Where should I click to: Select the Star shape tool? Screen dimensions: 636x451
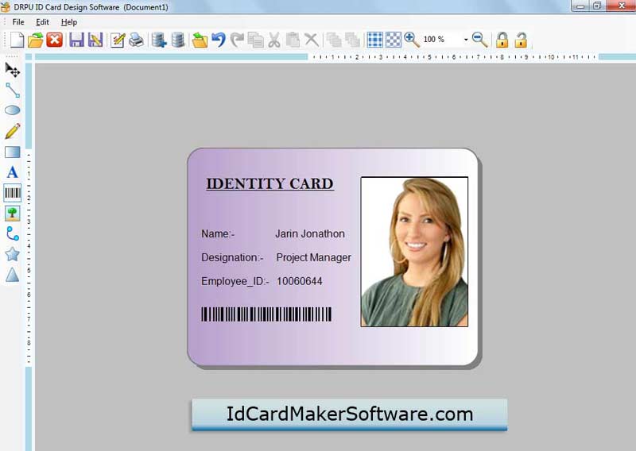[13, 254]
